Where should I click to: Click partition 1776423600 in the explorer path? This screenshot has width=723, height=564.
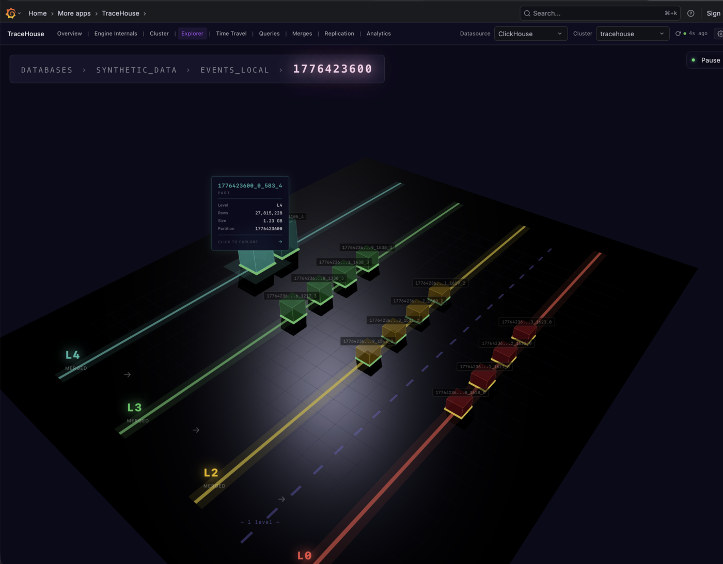click(x=333, y=69)
